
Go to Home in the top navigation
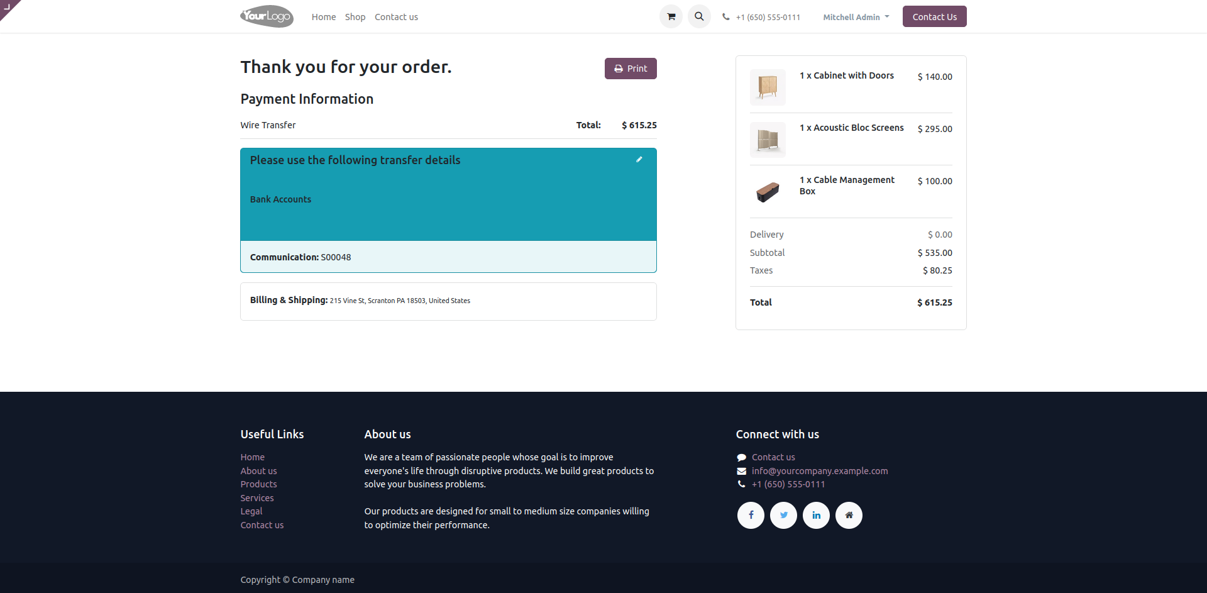(324, 17)
